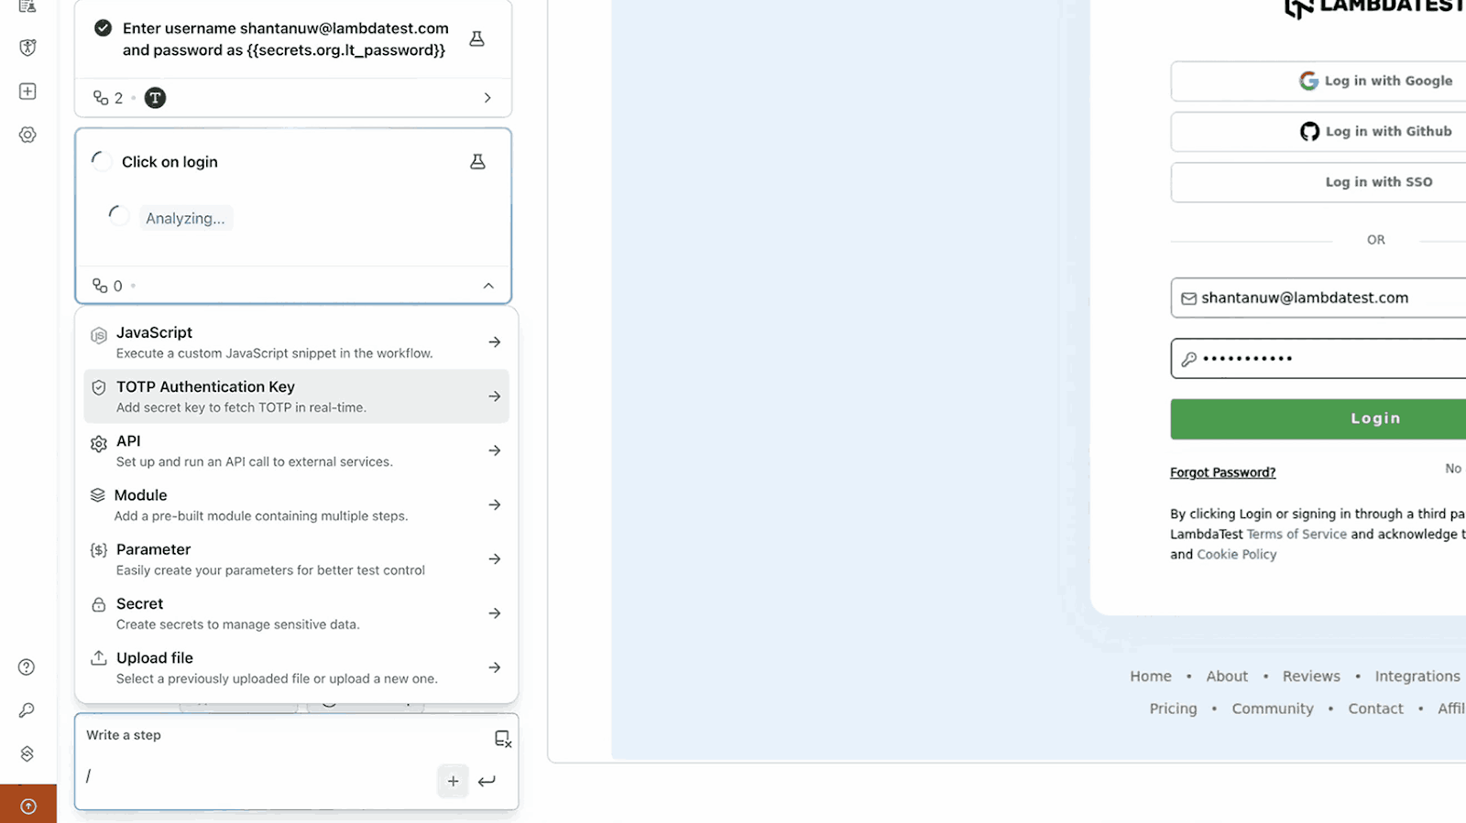Select the Secret menu entry
The width and height of the screenshot is (1466, 823).
click(x=296, y=613)
